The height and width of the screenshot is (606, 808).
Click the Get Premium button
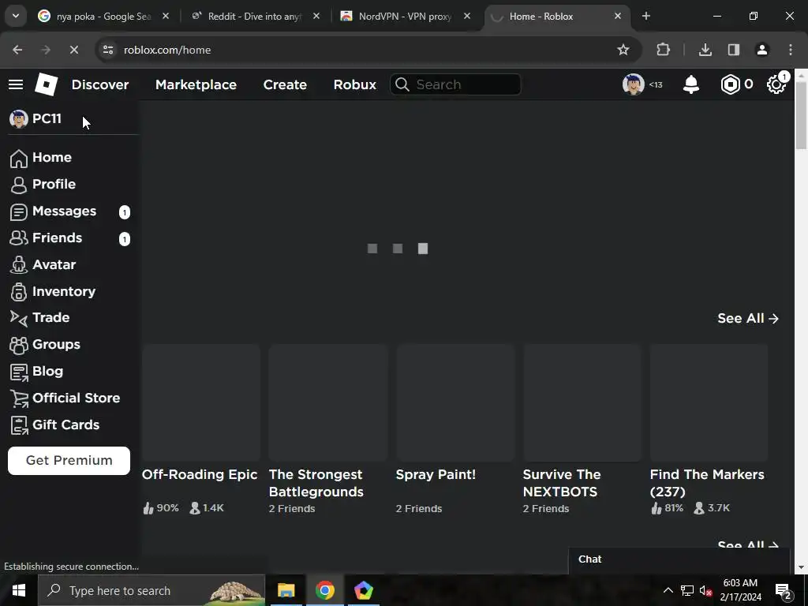click(x=69, y=461)
